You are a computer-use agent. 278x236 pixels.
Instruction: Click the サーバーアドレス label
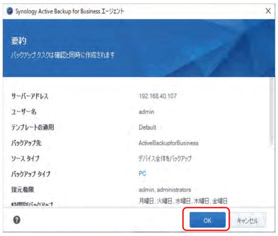point(30,96)
